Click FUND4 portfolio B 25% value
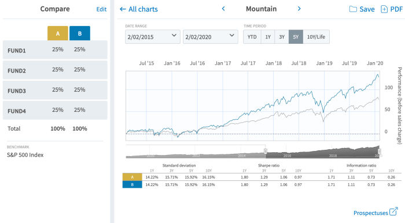The width and height of the screenshot is (405, 223). [x=80, y=110]
